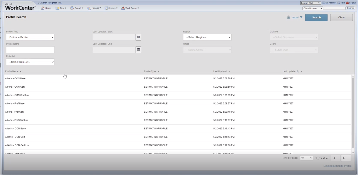Screen dimensions: 358x175
Task: Open the Reports menu
Action: [111, 8]
